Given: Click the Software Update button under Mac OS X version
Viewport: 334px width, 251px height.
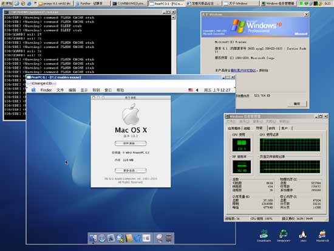Looking at the screenshot, I should (x=131, y=143).
